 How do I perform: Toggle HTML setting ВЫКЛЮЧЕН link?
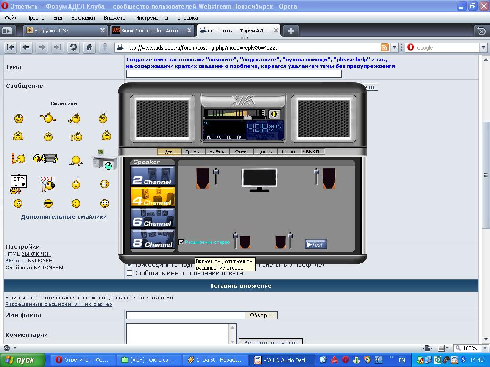tap(36, 254)
